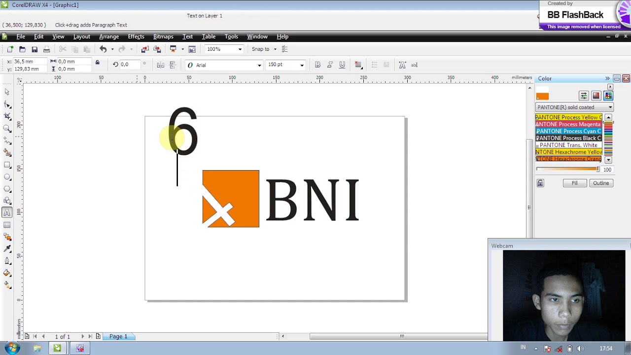Viewport: 631px width, 355px height.
Task: Open the Arial font list dropdown
Action: pyautogui.click(x=259, y=65)
